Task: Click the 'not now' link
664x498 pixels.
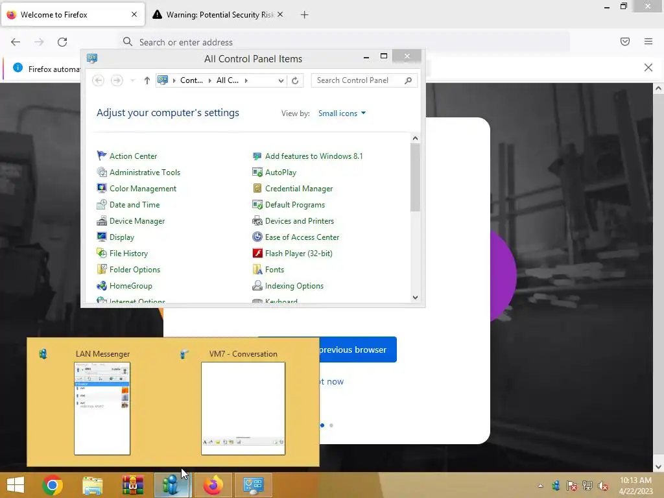Action: point(331,381)
